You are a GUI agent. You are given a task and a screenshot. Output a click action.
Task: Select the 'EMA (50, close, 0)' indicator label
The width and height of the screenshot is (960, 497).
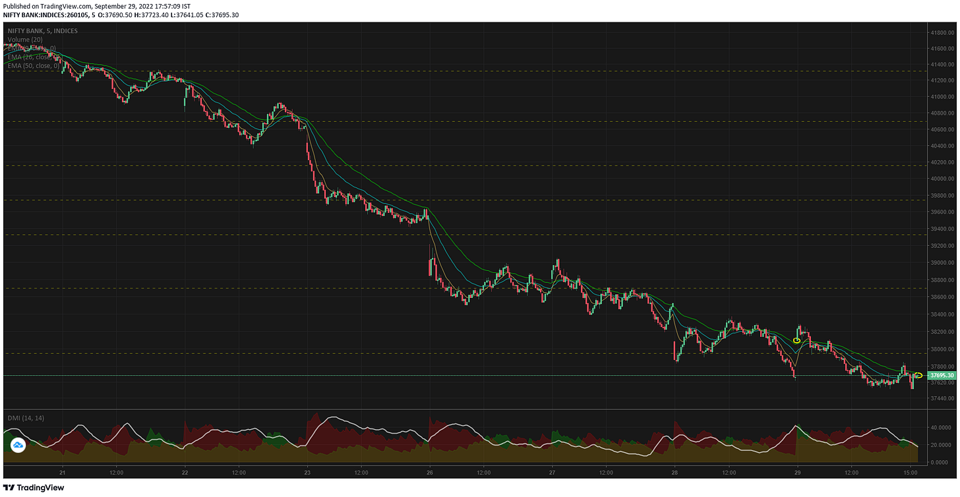click(34, 66)
